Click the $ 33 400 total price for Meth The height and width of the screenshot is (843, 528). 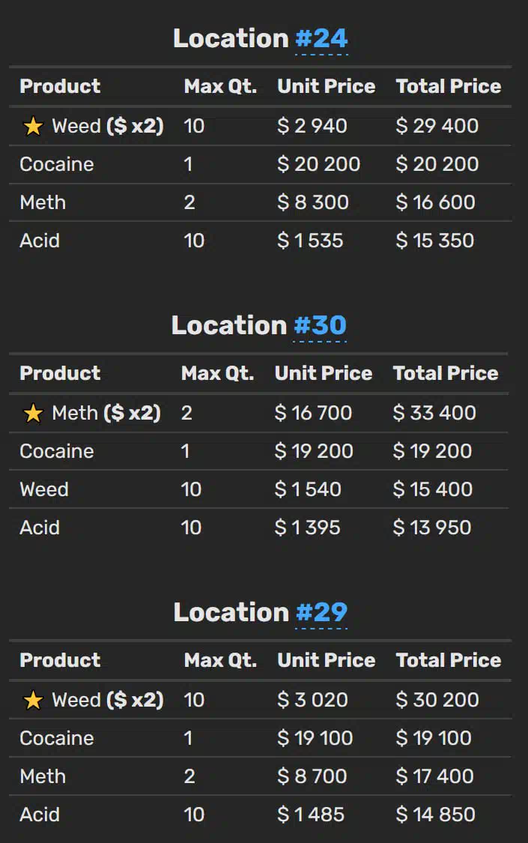pos(434,413)
